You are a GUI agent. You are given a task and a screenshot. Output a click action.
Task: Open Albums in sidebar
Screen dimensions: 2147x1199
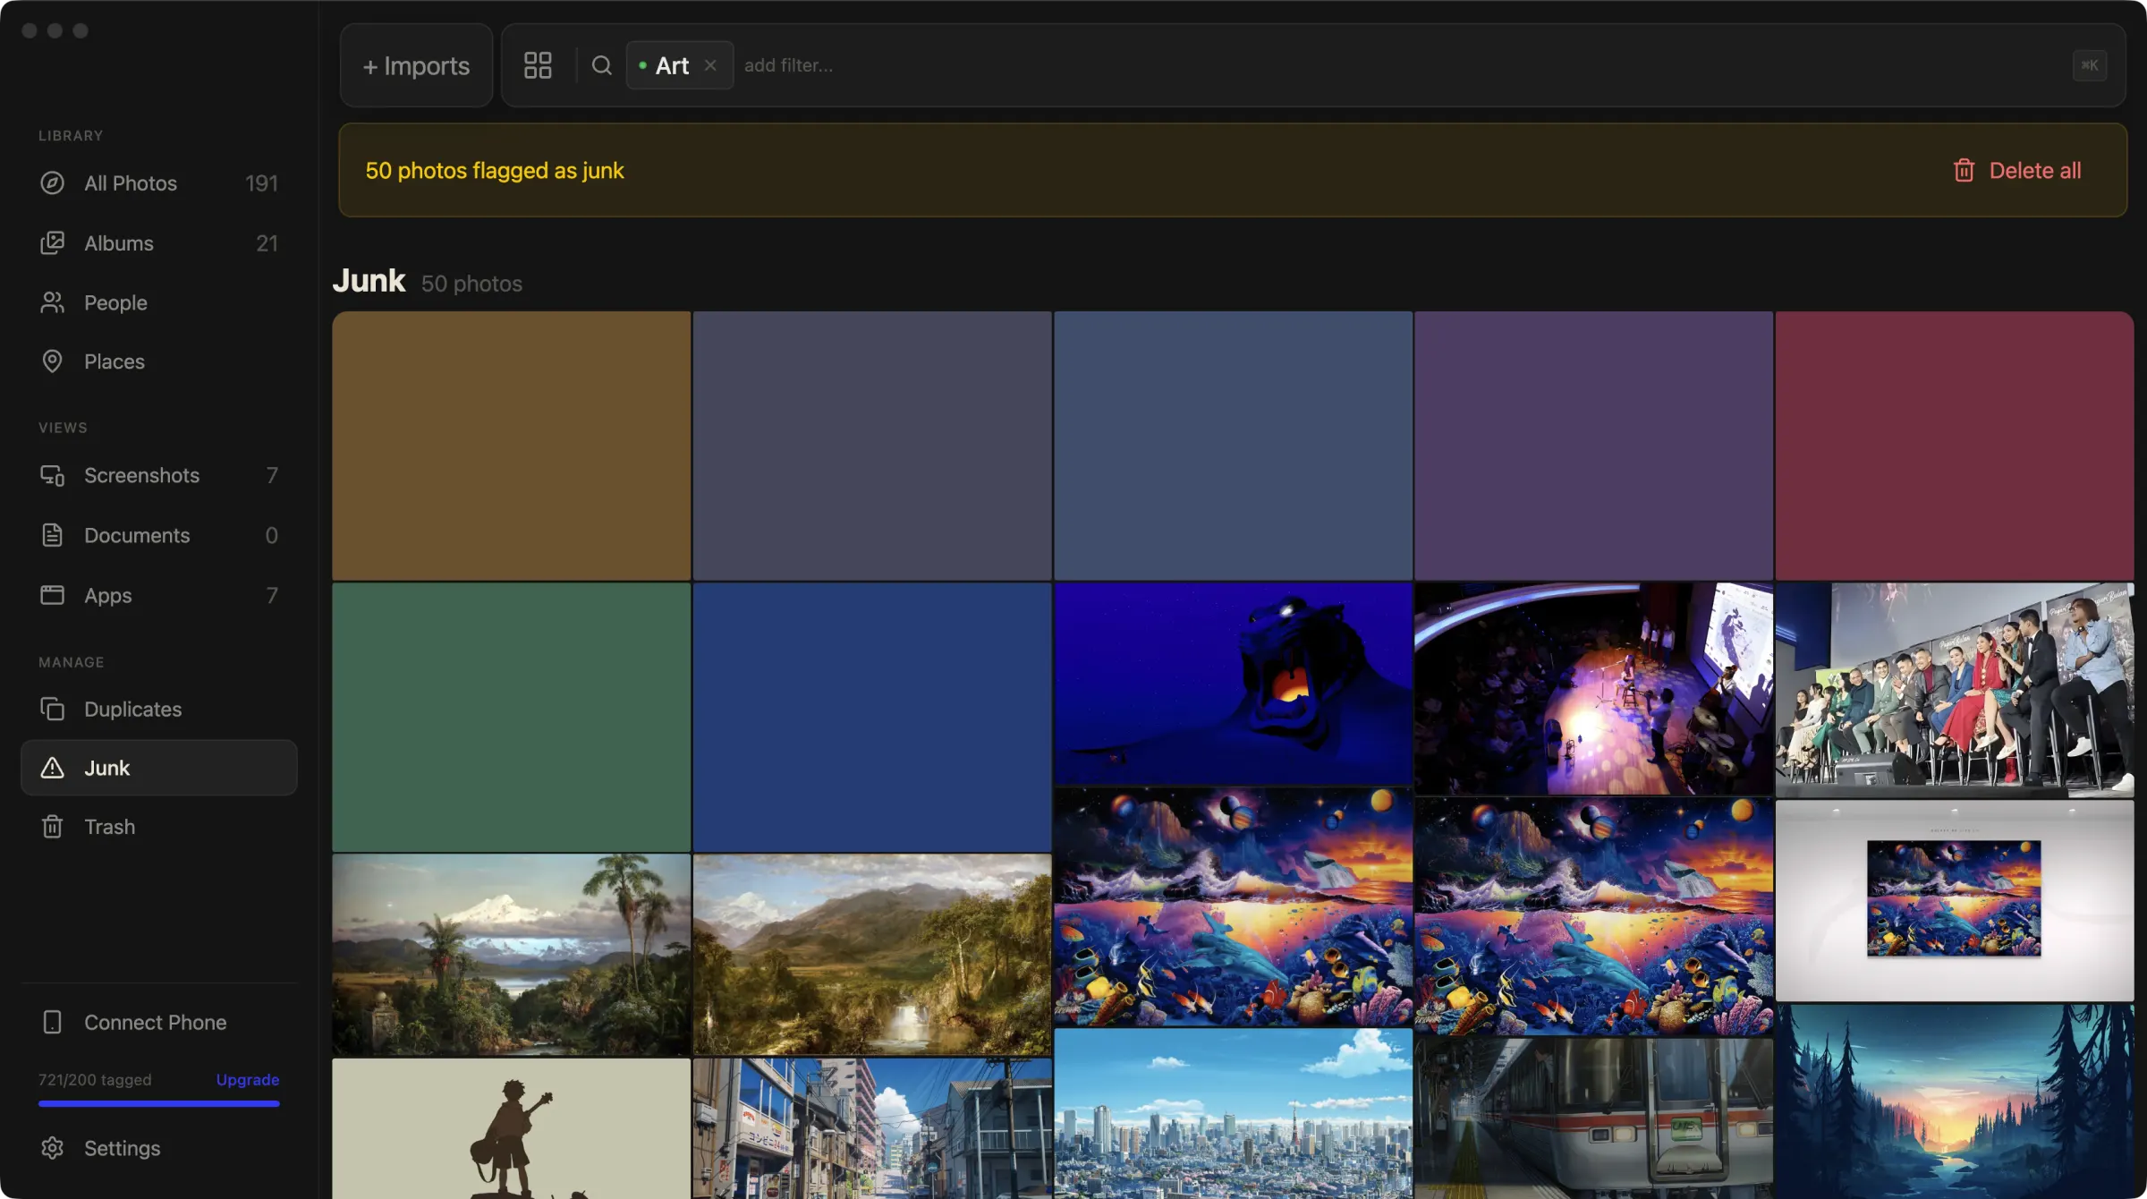pyautogui.click(x=159, y=243)
